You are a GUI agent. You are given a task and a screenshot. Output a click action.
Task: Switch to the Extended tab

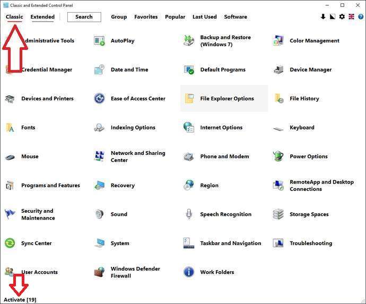(42, 17)
